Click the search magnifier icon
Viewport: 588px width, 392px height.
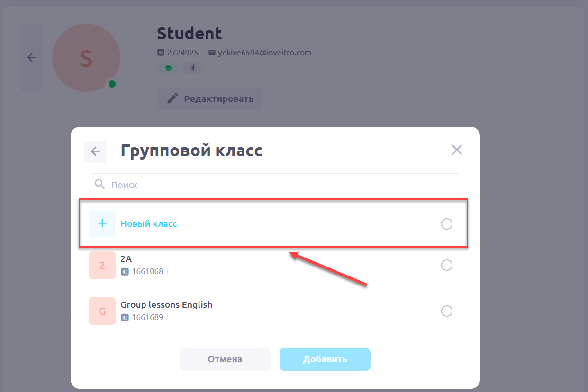coord(100,184)
